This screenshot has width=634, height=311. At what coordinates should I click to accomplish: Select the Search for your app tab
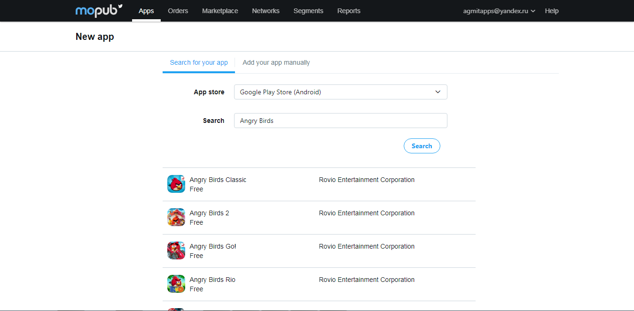click(199, 62)
